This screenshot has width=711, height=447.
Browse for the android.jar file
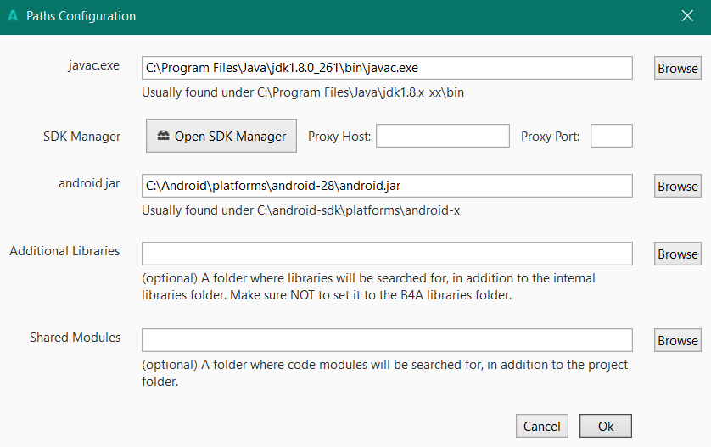tap(677, 186)
